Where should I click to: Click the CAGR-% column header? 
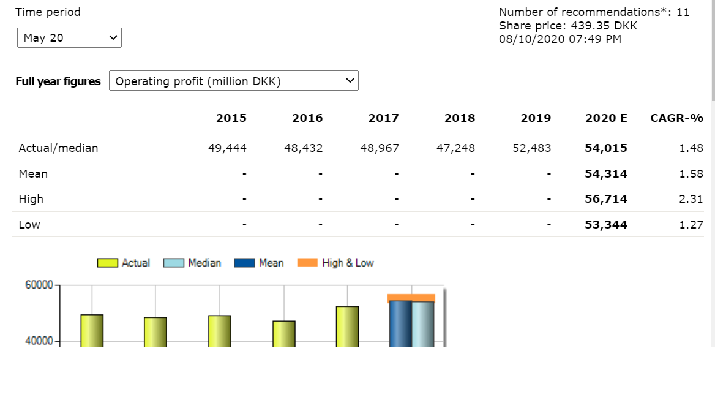[676, 118]
